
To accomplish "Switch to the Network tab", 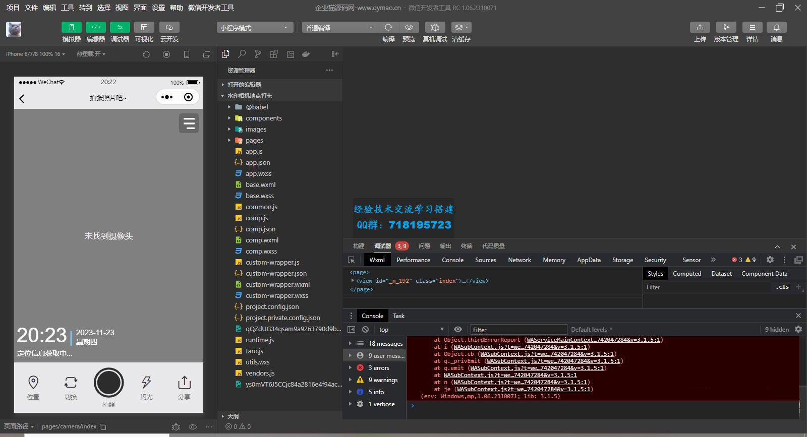I will click(520, 260).
